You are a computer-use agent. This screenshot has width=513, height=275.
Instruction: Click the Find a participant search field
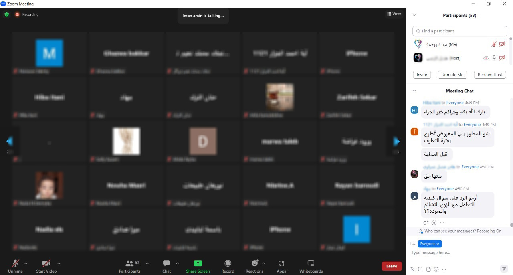tap(460, 31)
